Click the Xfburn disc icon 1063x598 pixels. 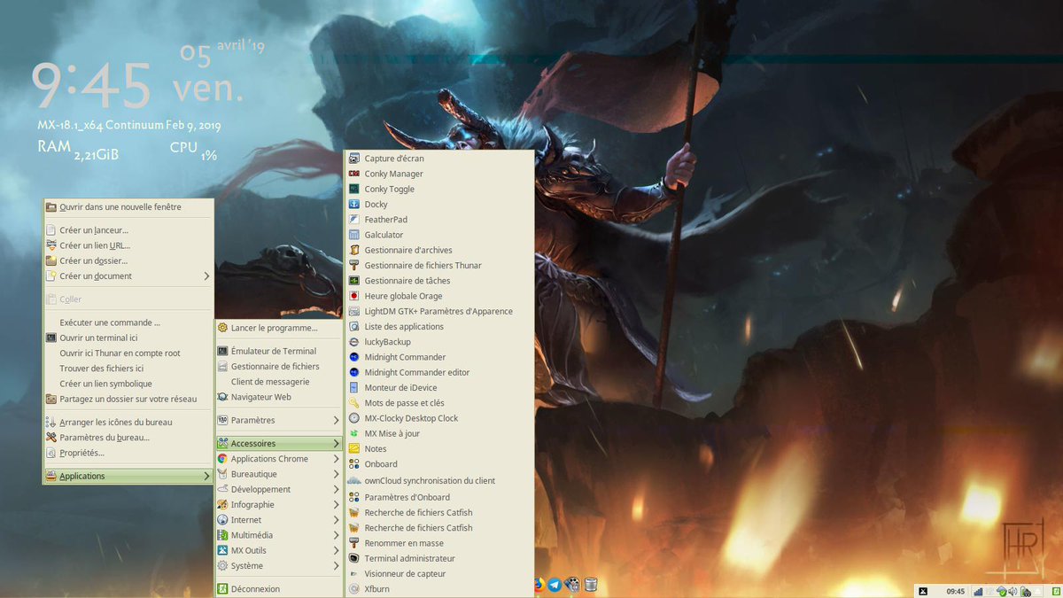point(354,588)
